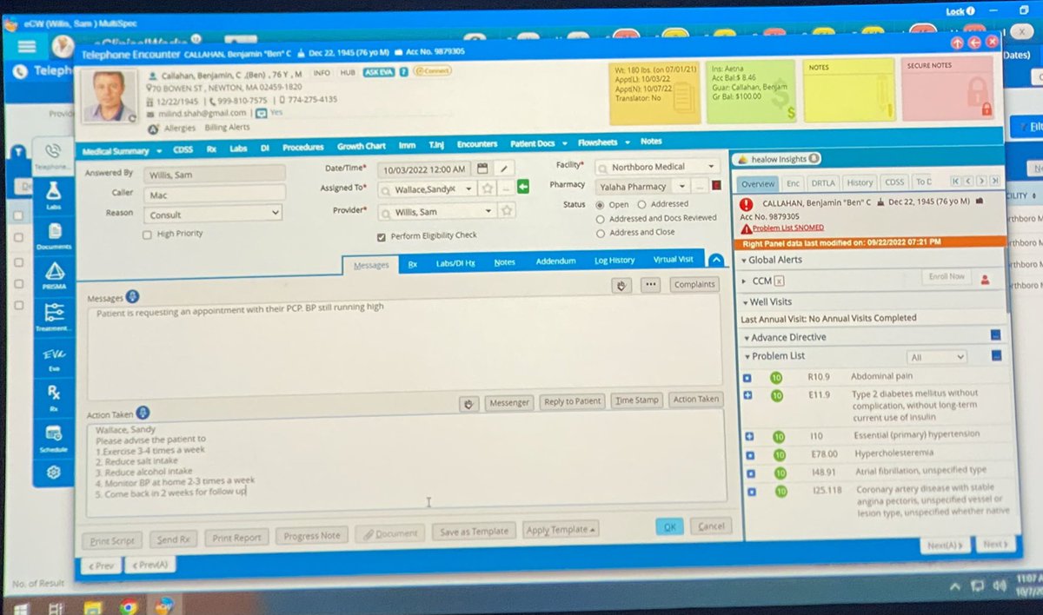Select History tab in right panel
The width and height of the screenshot is (1043, 615).
tap(860, 182)
